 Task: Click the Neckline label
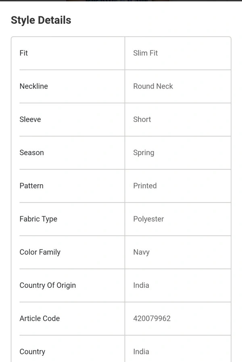point(34,86)
